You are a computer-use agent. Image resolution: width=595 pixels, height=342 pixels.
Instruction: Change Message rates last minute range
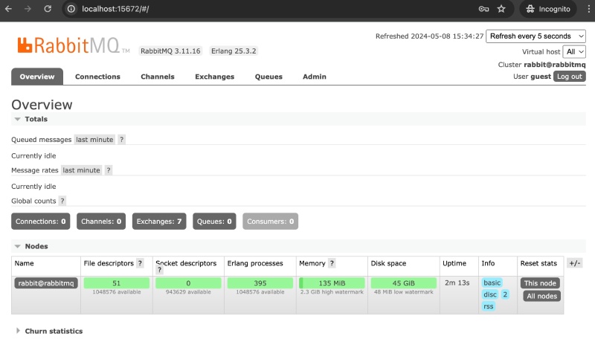[81, 170]
